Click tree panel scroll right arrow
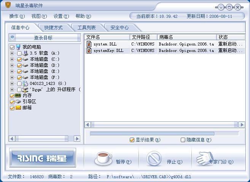The image size is (250, 182). point(77,139)
